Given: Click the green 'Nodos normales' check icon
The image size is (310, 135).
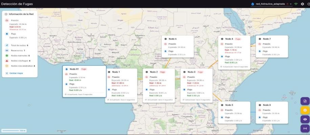Looking at the screenshot, I should [x=7, y=56].
